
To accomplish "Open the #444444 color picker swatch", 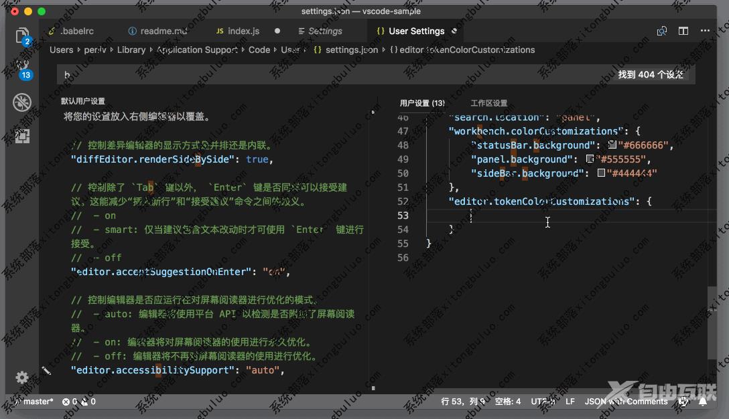I will 601,173.
